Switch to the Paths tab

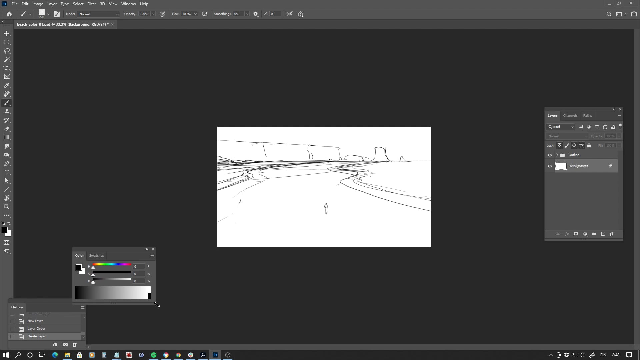(x=587, y=116)
